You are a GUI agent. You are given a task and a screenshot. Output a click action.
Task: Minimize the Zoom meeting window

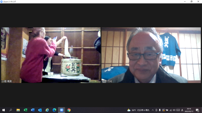tap(185, 2)
